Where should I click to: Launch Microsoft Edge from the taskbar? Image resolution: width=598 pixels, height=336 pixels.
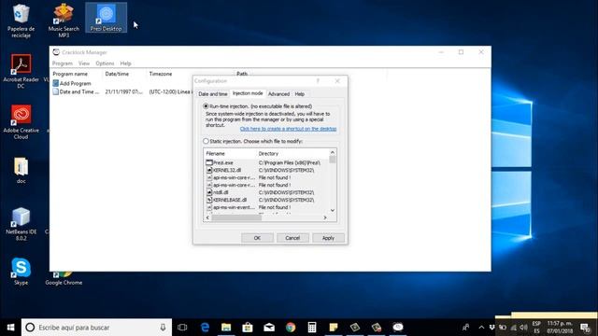(205, 328)
